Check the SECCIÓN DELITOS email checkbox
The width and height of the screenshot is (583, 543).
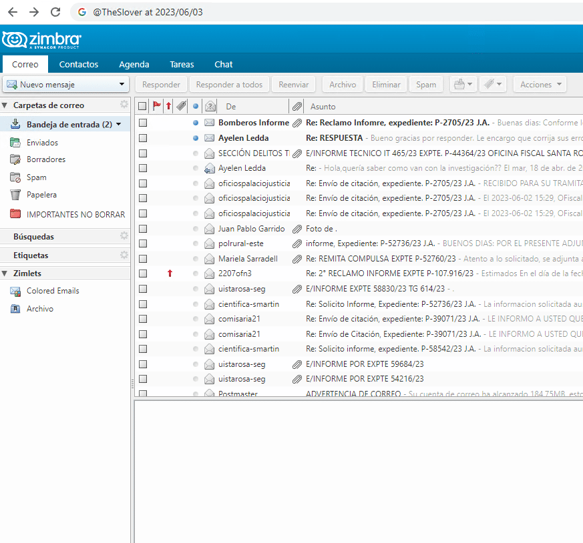143,153
